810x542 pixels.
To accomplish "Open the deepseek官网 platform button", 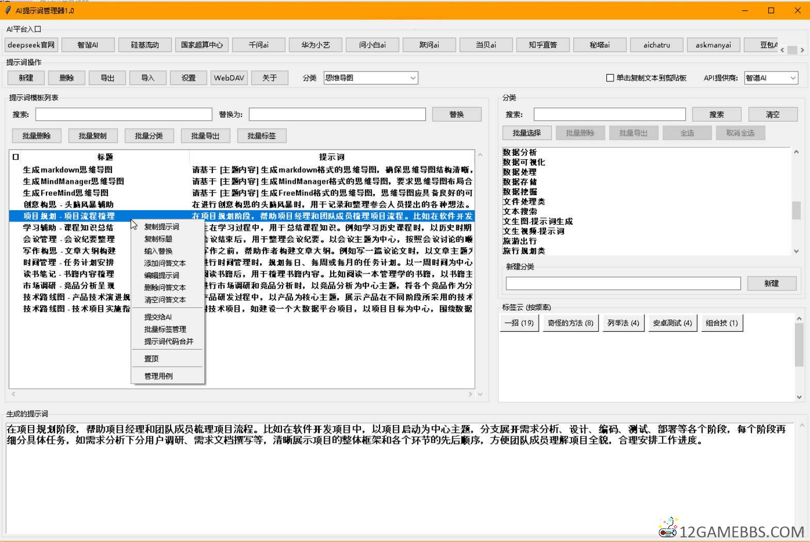I will pos(31,45).
